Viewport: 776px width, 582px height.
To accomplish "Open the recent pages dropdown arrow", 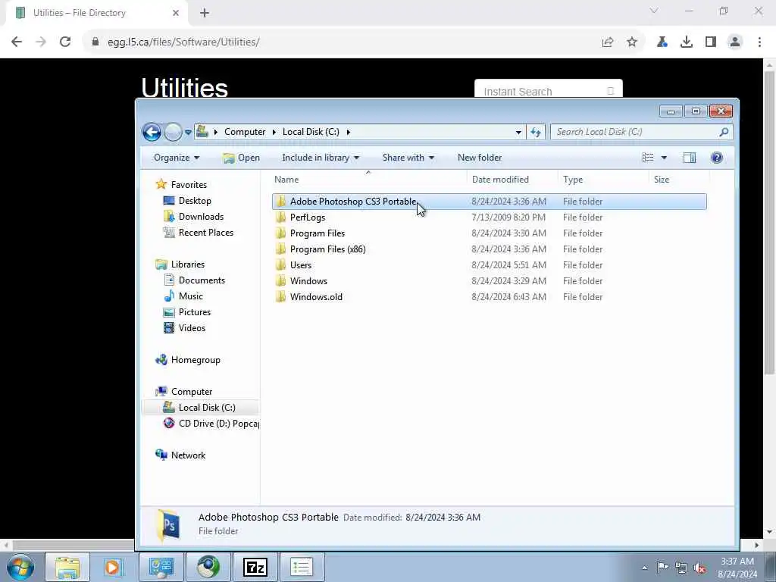I will coord(188,132).
